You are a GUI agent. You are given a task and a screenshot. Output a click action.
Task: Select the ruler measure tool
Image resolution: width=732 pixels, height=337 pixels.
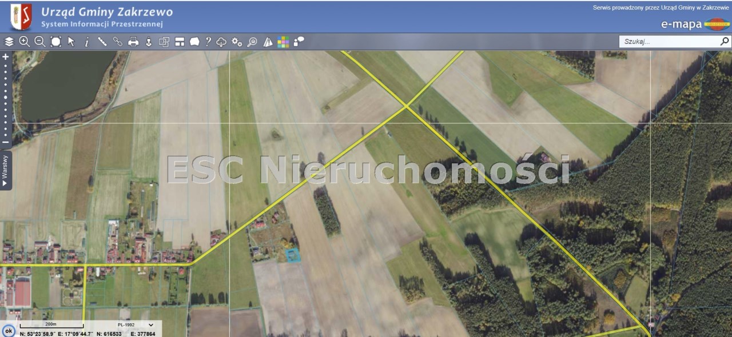(102, 42)
